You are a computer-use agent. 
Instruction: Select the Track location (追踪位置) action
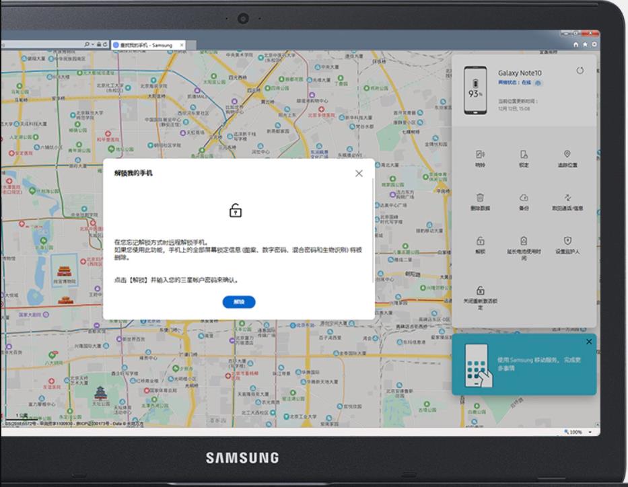[x=567, y=159]
